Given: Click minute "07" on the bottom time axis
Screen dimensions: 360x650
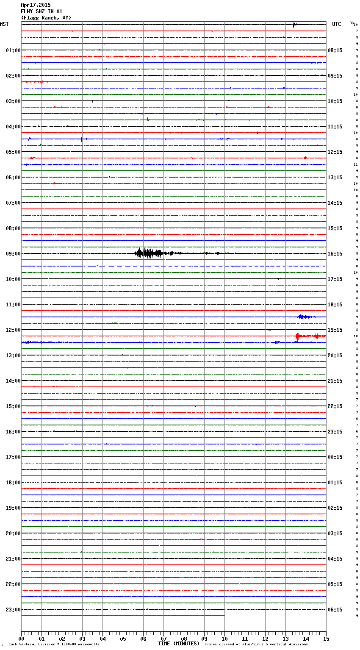Looking at the screenshot, I should click(163, 639).
